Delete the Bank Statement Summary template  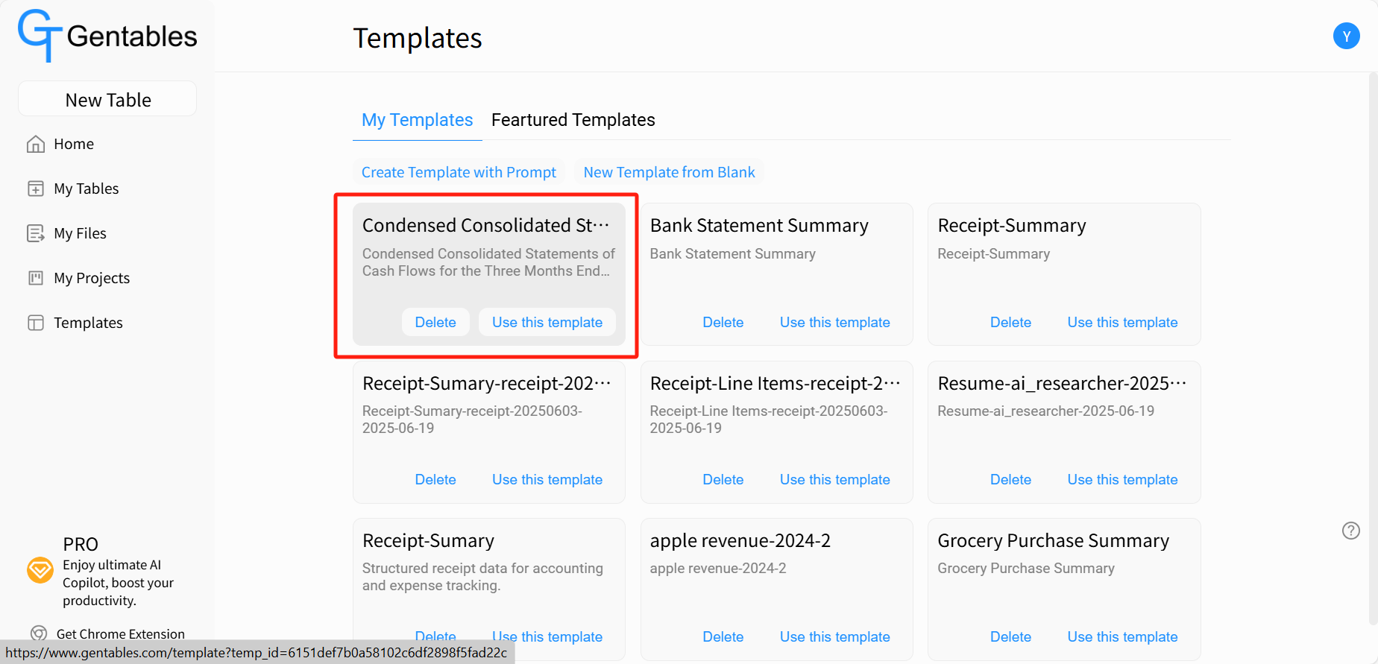click(723, 322)
